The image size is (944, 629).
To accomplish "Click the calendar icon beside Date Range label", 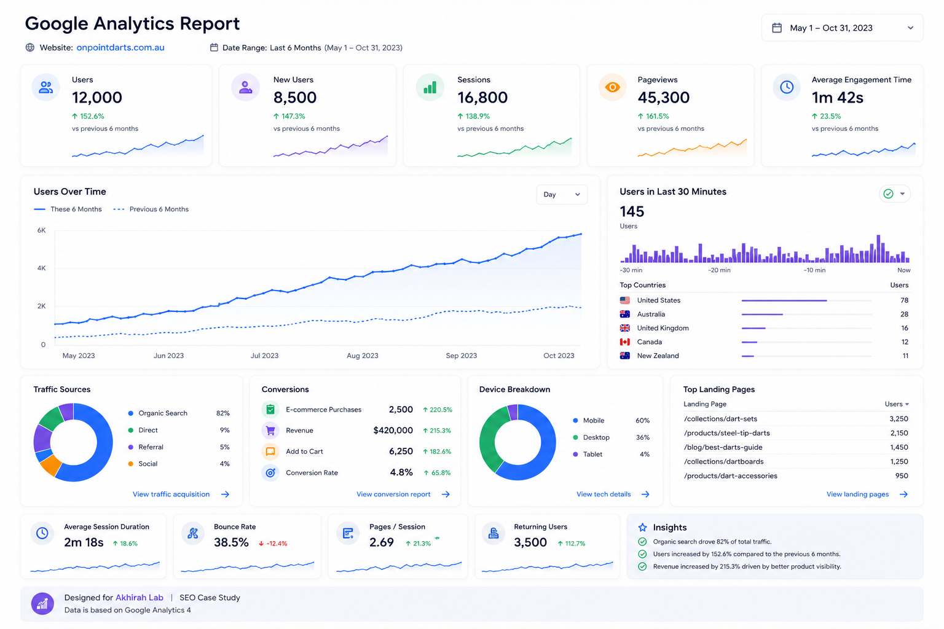I will click(x=214, y=47).
